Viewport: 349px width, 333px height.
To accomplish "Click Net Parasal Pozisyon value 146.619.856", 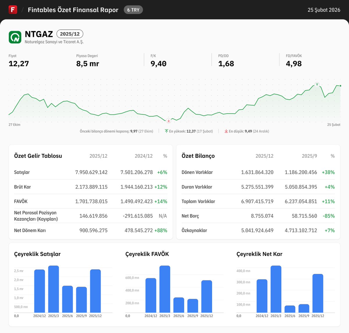I will tap(93, 216).
